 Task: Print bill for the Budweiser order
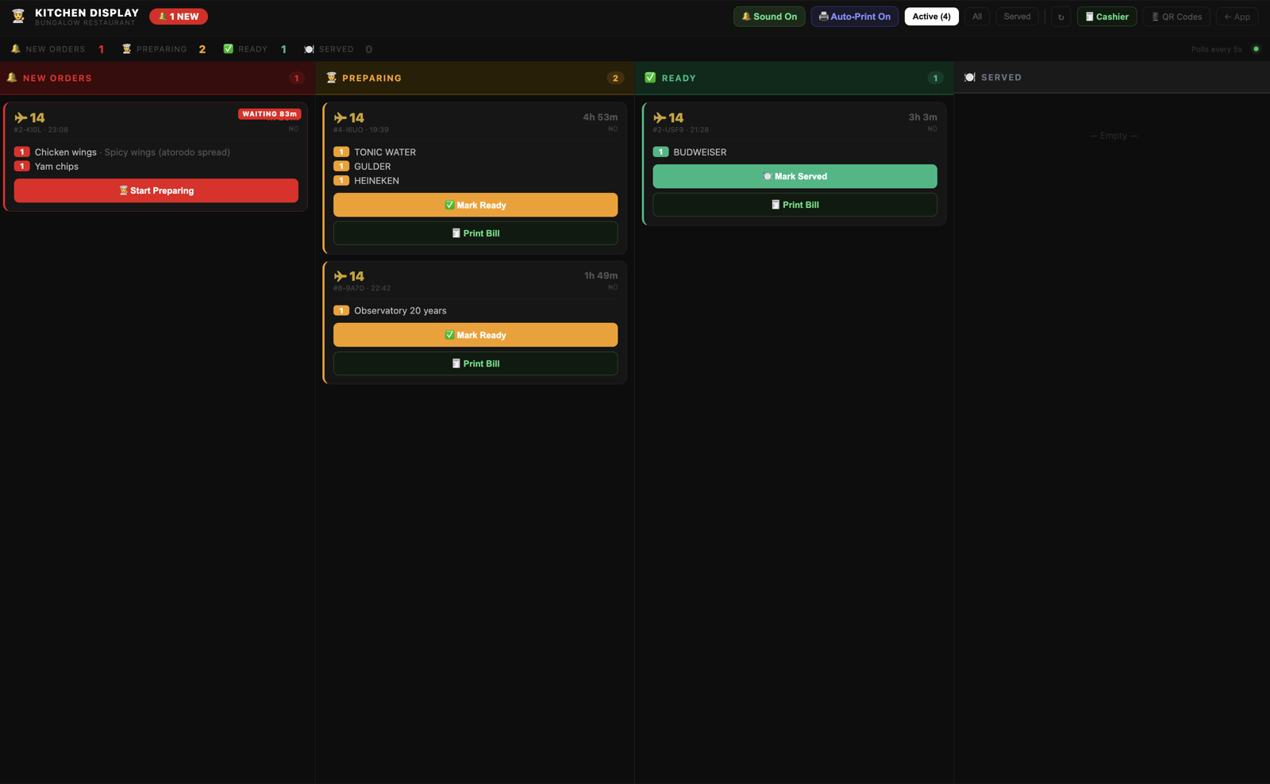(x=795, y=205)
